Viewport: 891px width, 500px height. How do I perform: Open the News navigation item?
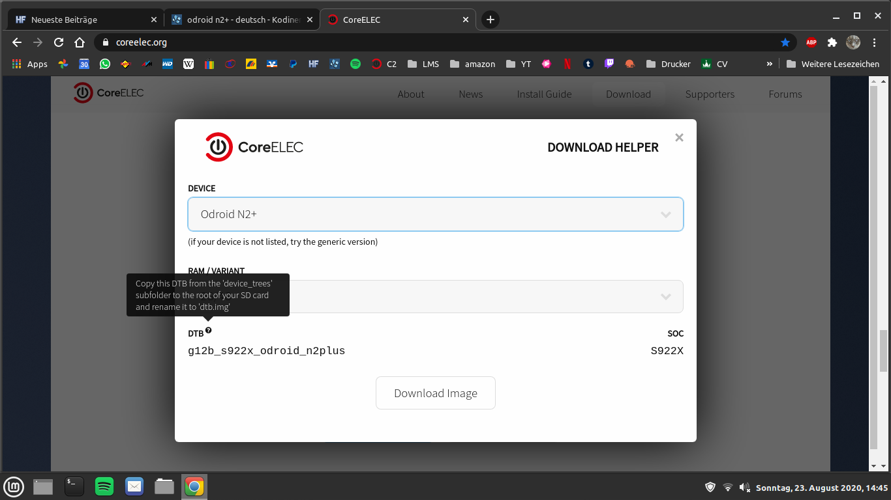[x=471, y=94]
